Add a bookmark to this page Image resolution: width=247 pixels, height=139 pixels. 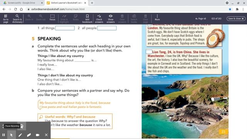coord(87,19)
